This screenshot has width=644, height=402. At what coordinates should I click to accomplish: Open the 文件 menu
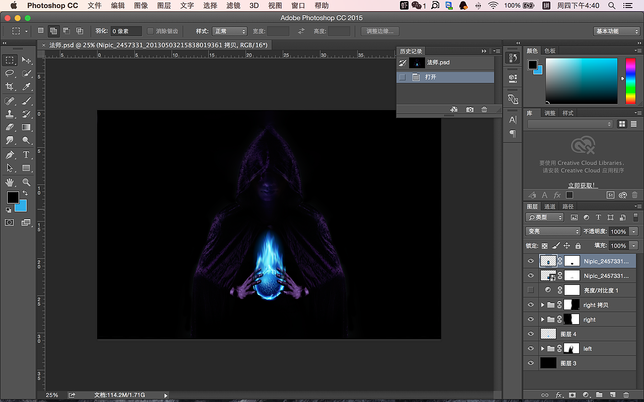(95, 6)
